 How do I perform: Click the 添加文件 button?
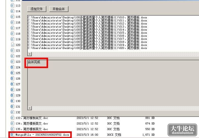(x=37, y=9)
